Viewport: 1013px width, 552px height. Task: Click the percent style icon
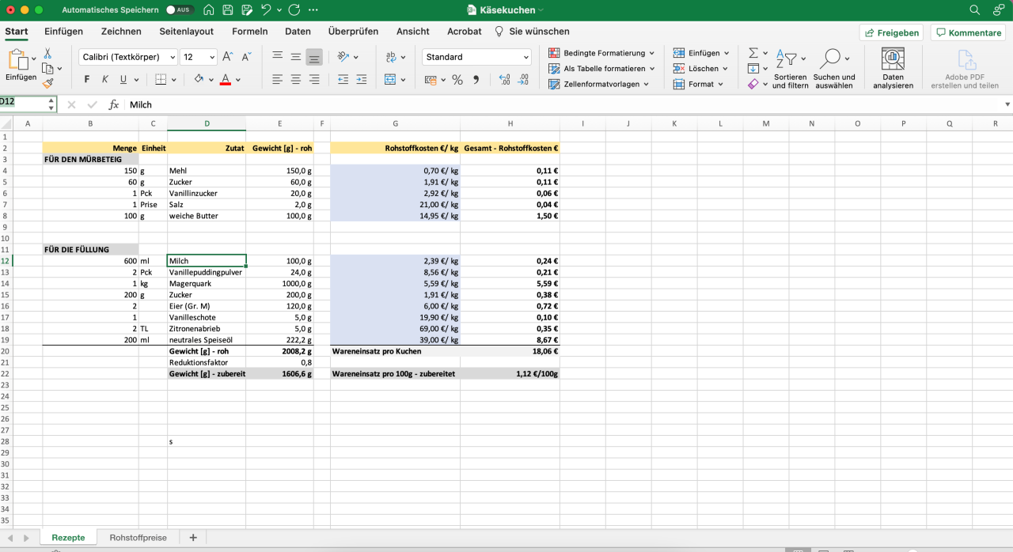pos(457,80)
